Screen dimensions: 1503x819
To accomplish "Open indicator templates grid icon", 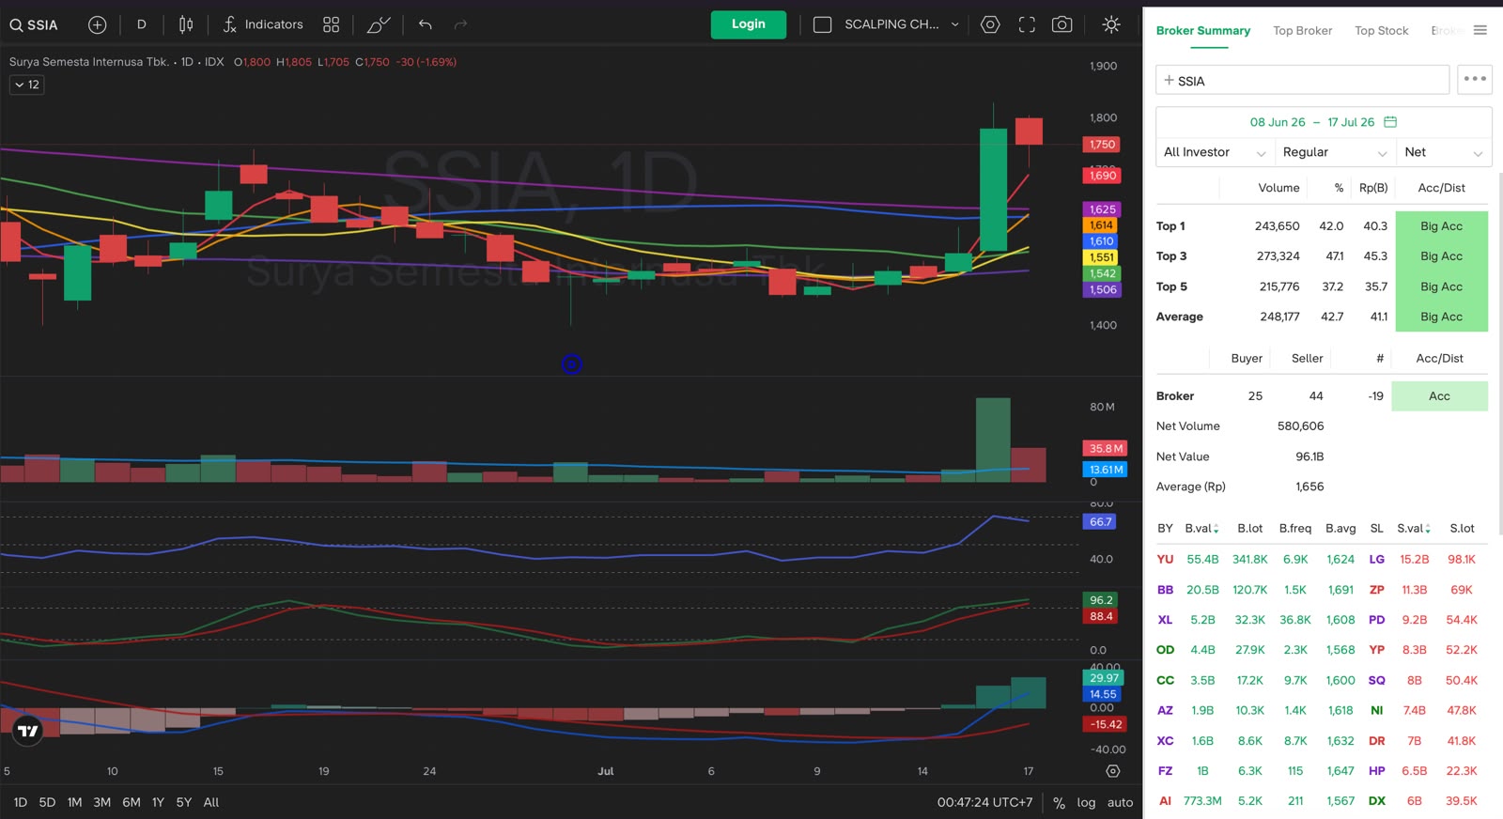I will click(x=331, y=24).
